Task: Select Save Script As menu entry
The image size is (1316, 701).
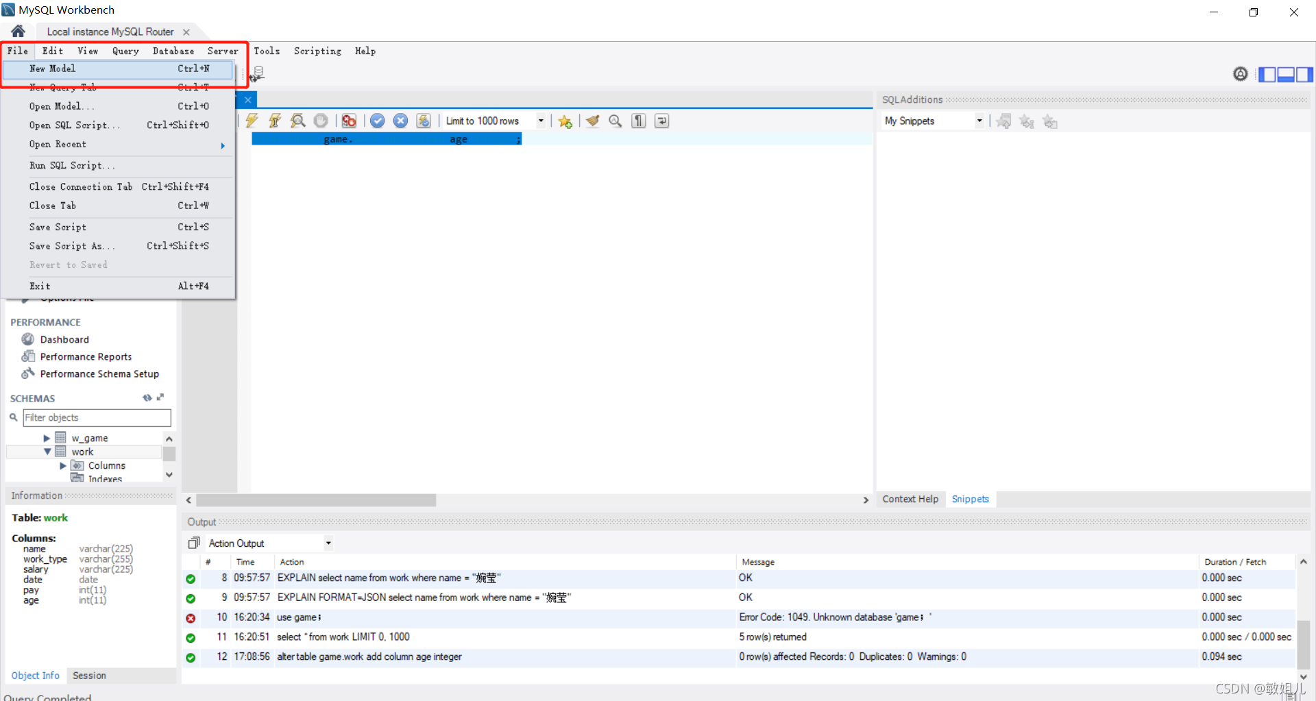Action: click(118, 245)
